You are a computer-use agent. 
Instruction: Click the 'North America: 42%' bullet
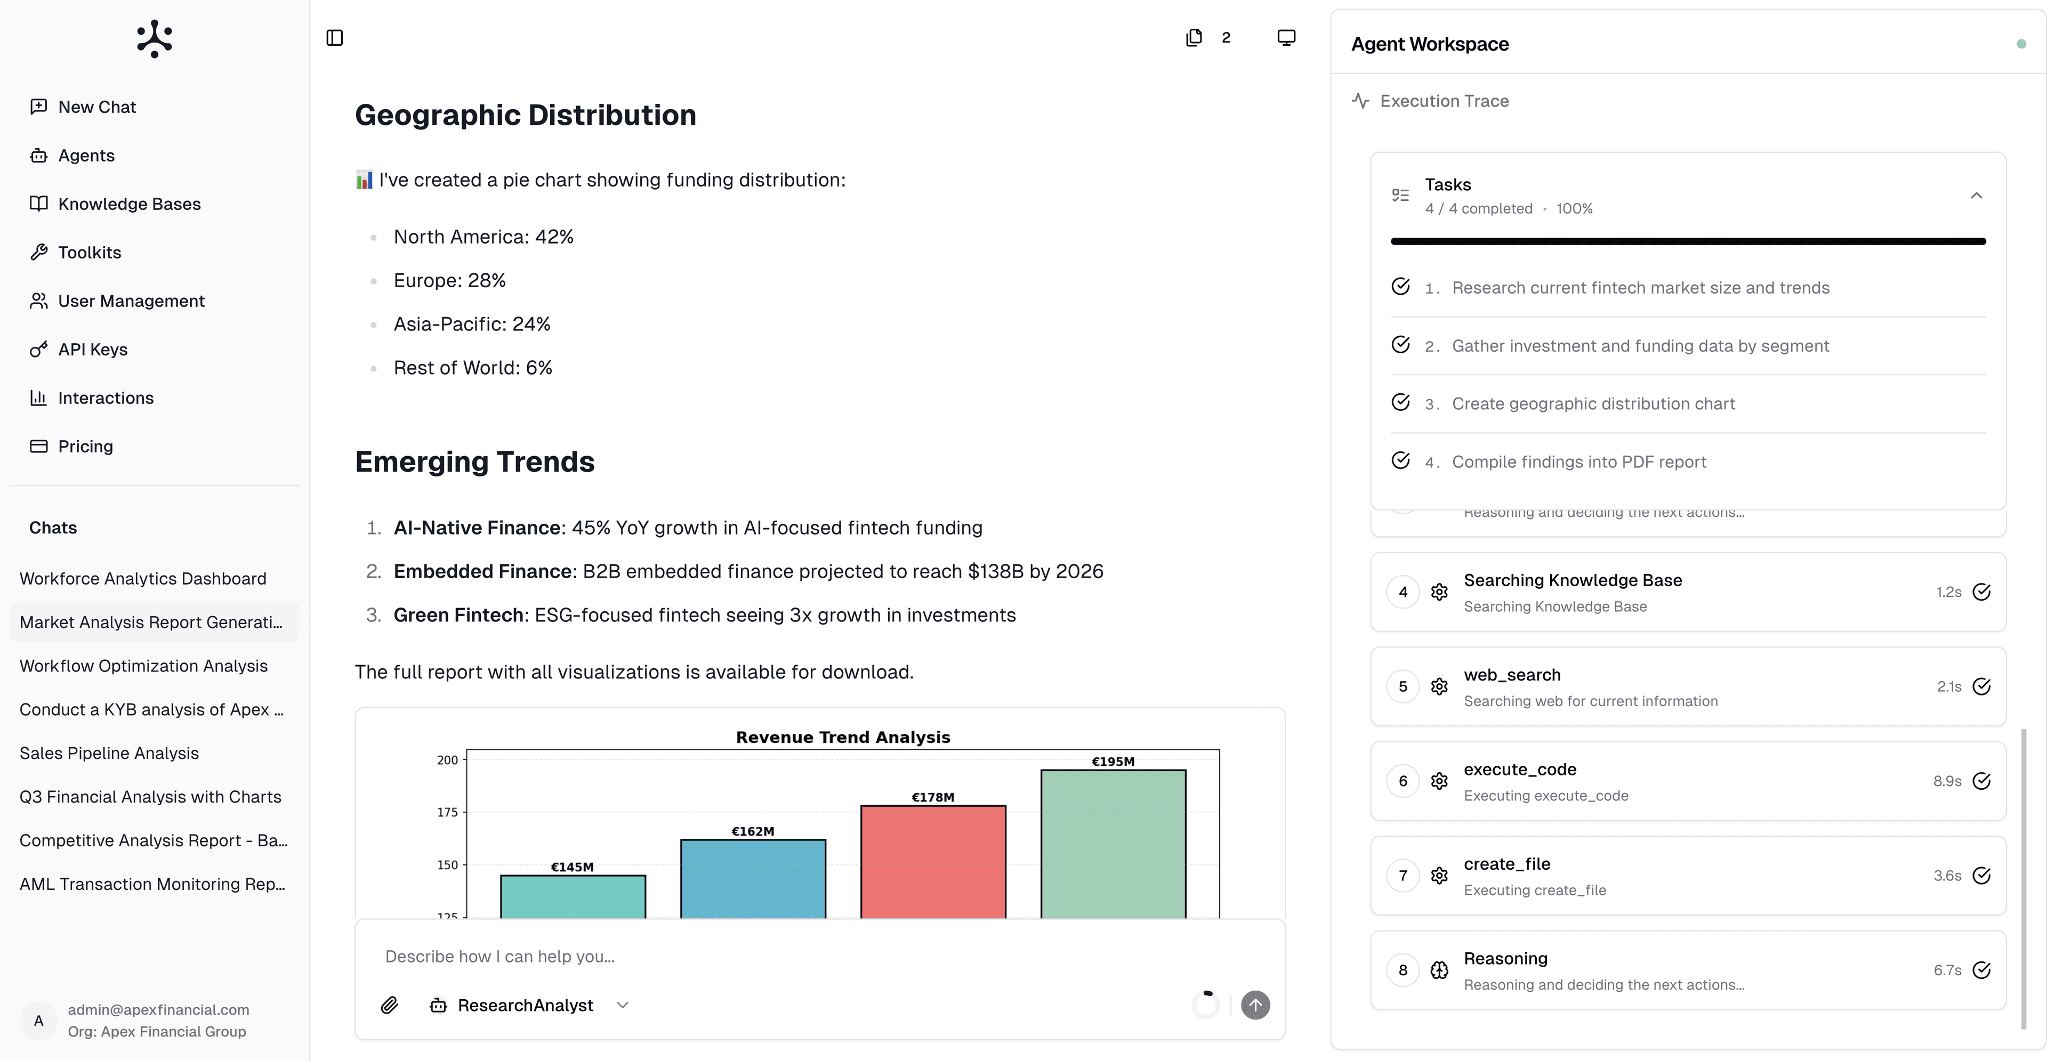[483, 237]
